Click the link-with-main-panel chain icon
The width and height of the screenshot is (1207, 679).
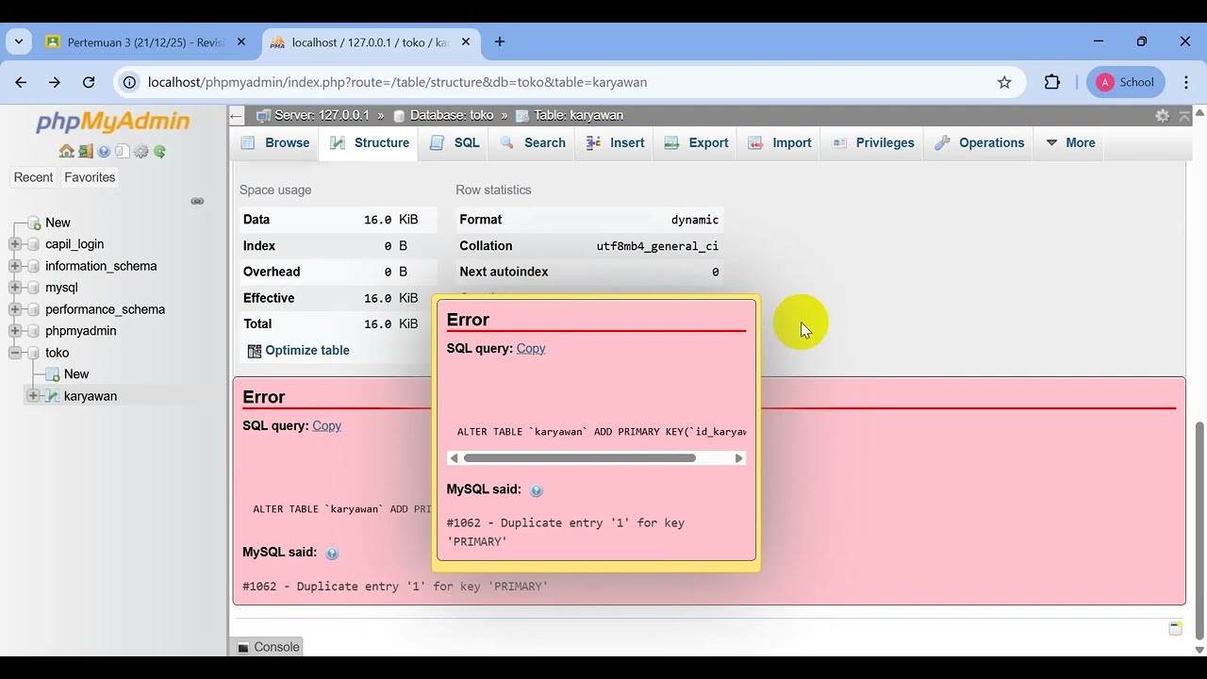(x=197, y=201)
